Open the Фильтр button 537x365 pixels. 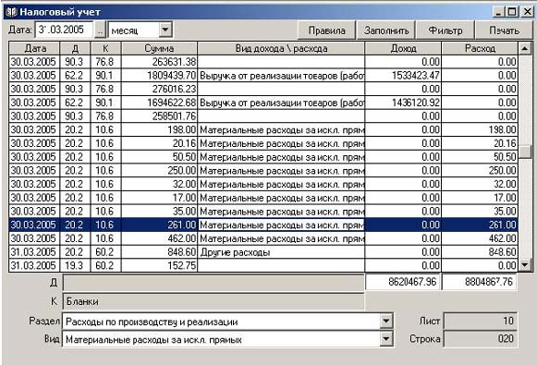[x=445, y=30]
